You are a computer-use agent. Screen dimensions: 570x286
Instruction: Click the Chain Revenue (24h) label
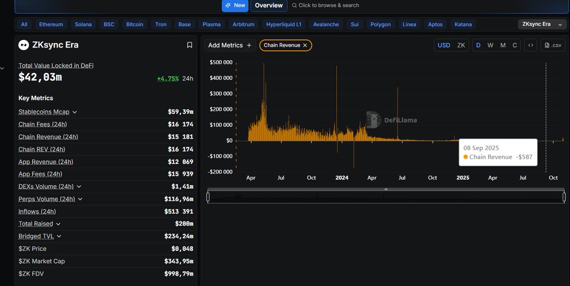pyautogui.click(x=48, y=137)
